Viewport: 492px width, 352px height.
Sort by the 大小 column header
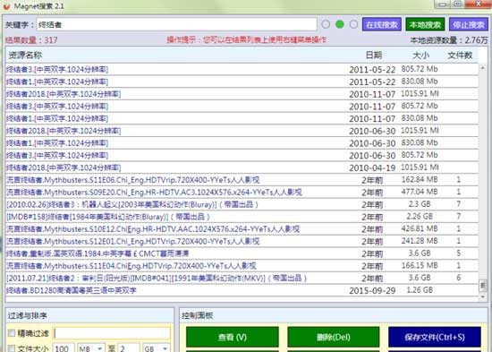[x=420, y=56]
